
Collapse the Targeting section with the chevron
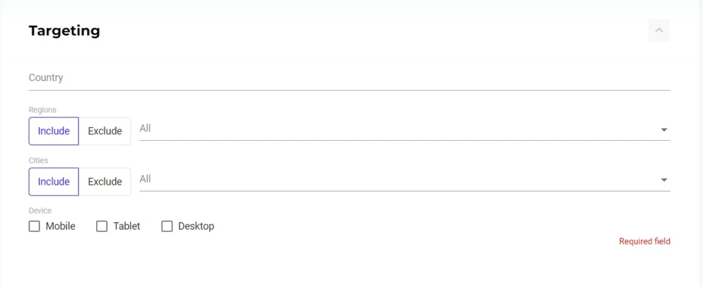pos(658,30)
